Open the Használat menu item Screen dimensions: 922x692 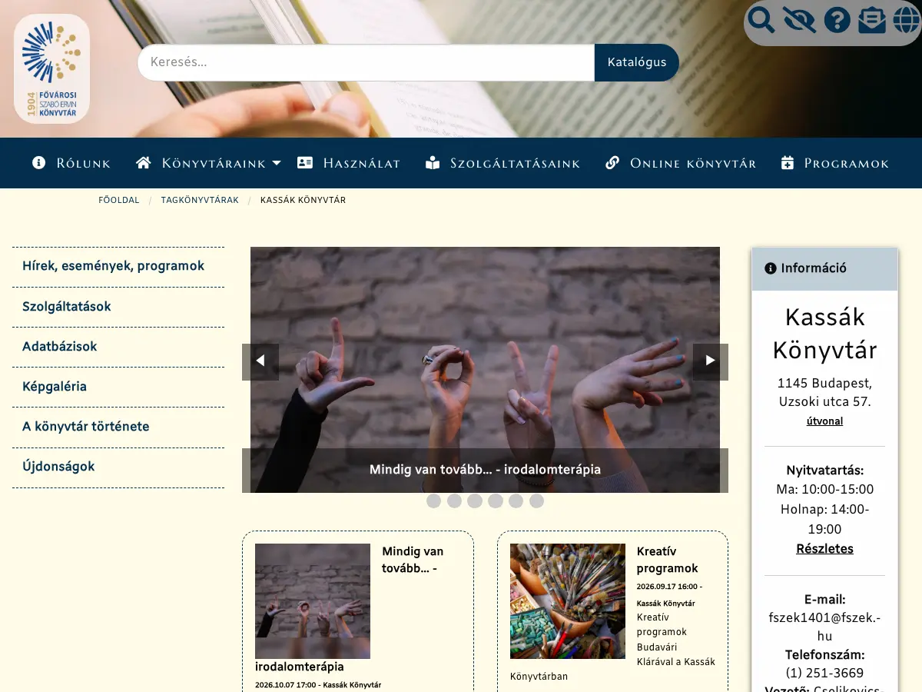tap(349, 163)
